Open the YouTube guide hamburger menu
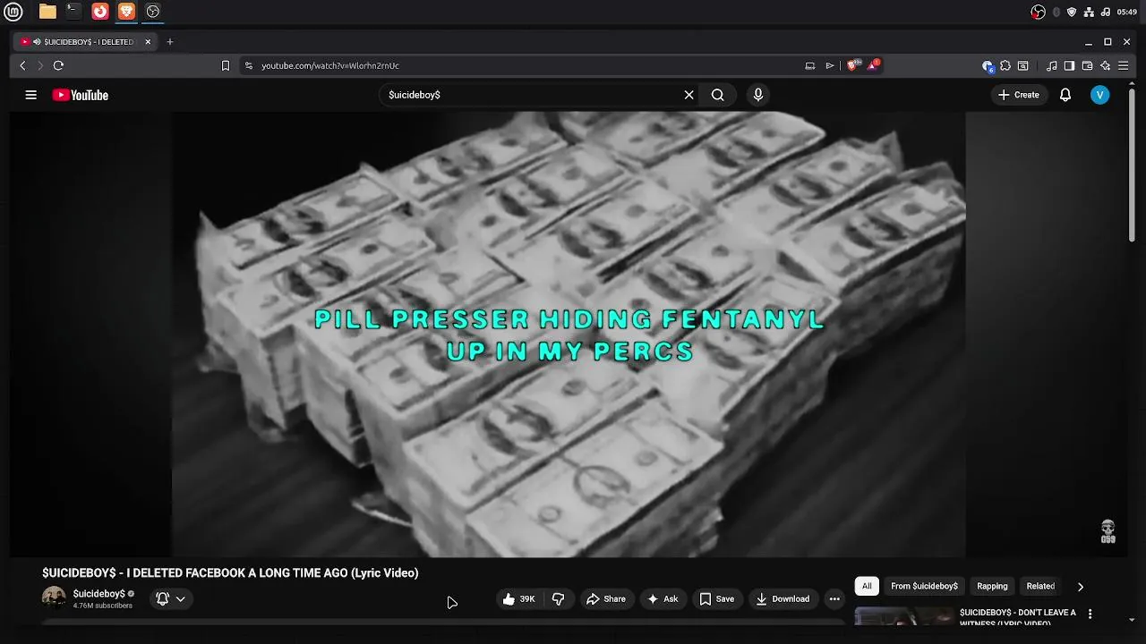 coord(30,95)
